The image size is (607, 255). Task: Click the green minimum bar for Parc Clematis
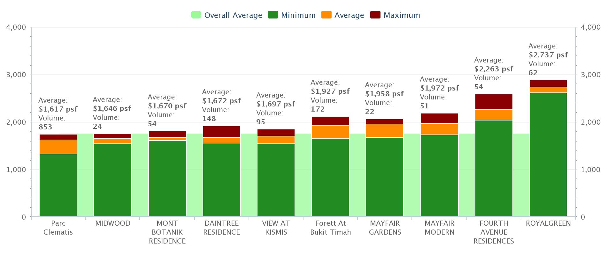click(58, 185)
